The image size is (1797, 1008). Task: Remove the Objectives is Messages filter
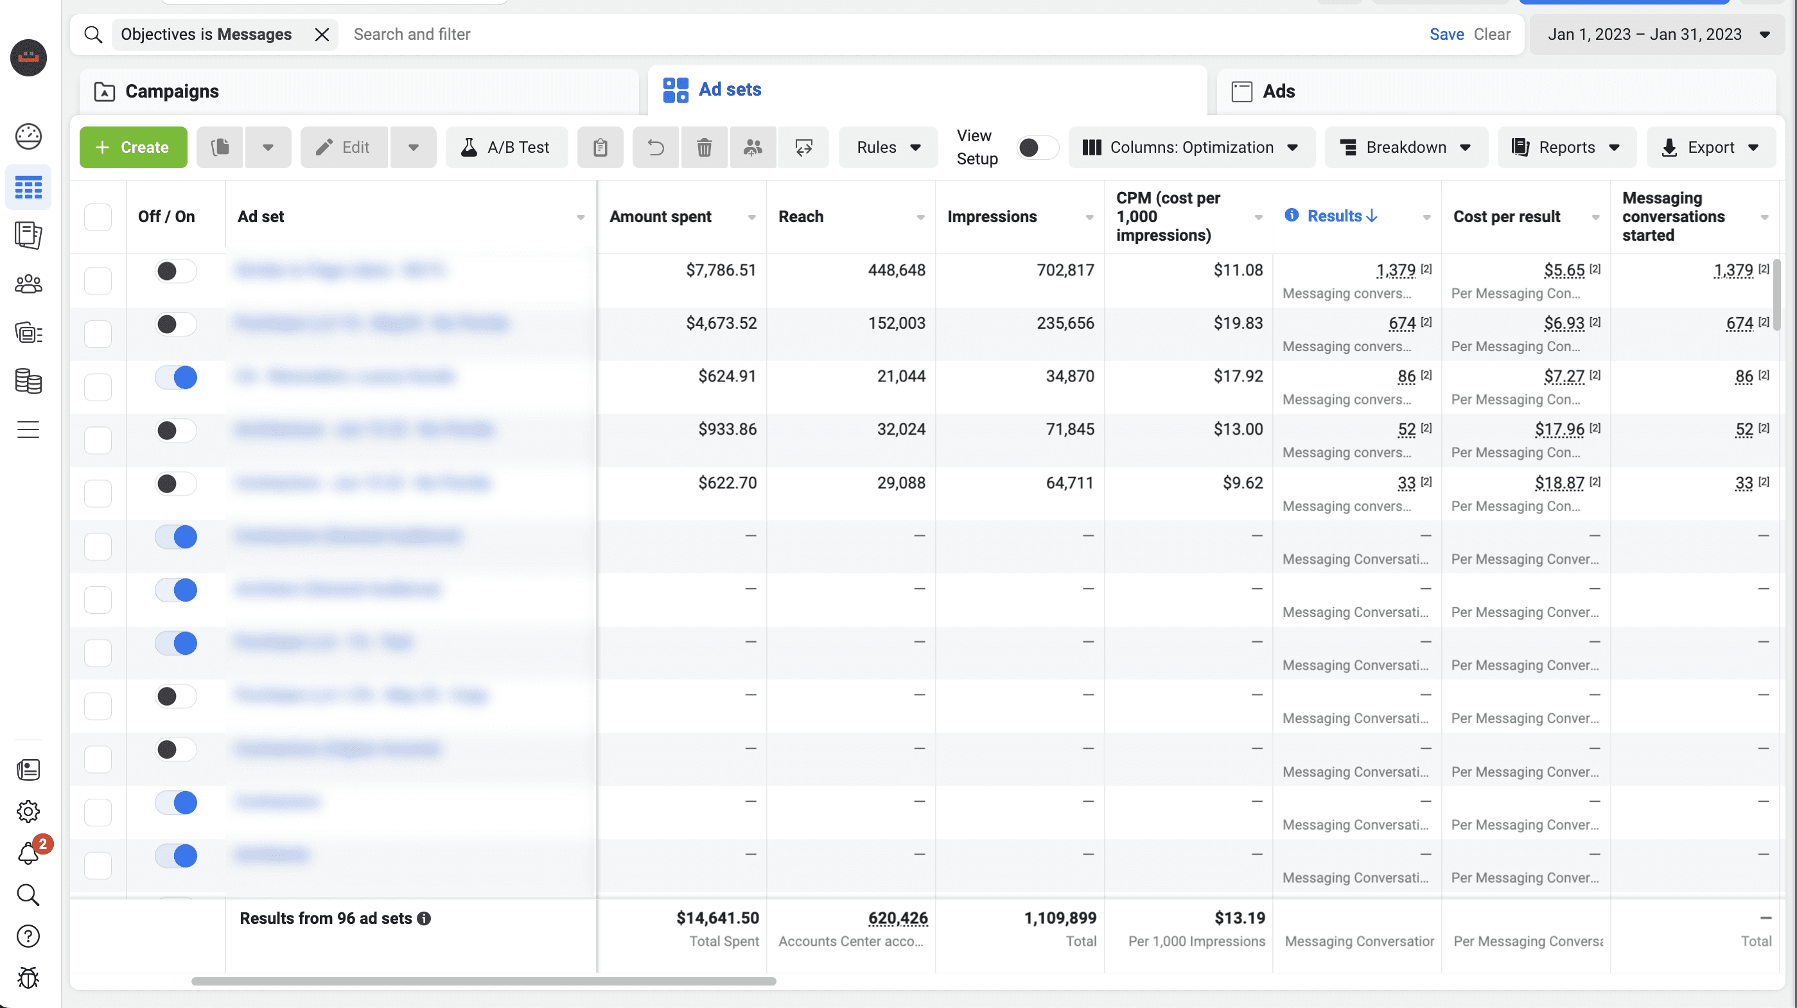coord(322,34)
